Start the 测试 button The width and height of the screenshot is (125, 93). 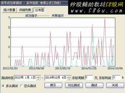pos(94,85)
